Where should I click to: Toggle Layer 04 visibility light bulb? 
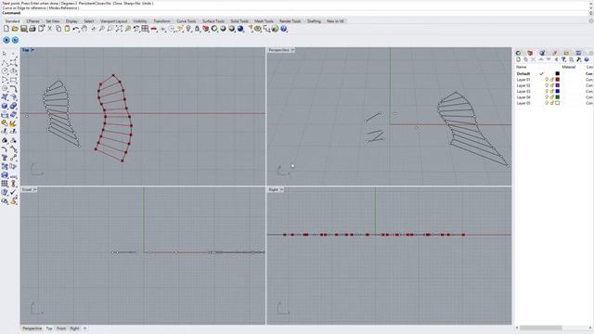pyautogui.click(x=547, y=96)
